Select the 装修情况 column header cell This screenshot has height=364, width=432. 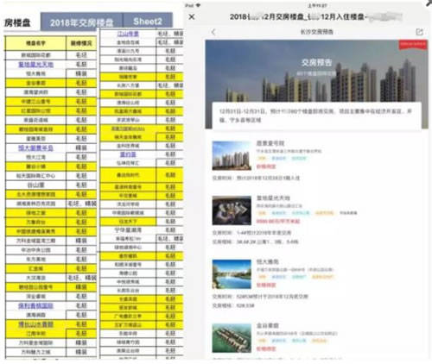click(x=81, y=43)
